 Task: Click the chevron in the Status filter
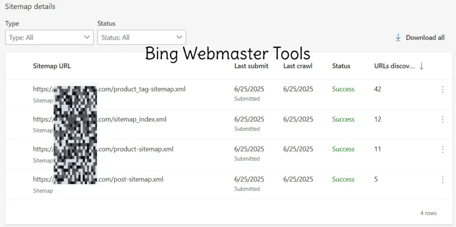pyautogui.click(x=179, y=37)
